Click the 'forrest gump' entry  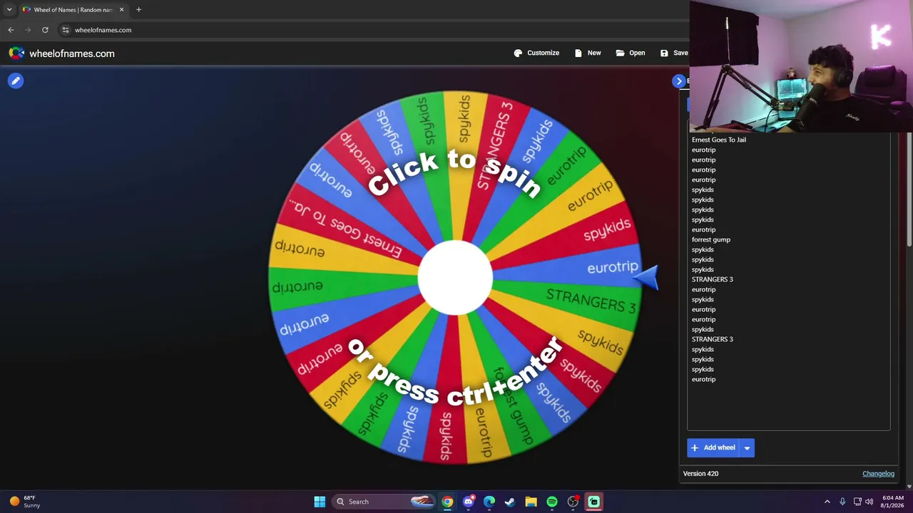(x=711, y=239)
